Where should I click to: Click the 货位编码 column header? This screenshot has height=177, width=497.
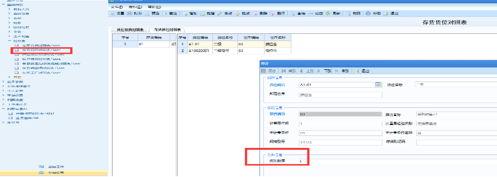tap(200, 37)
